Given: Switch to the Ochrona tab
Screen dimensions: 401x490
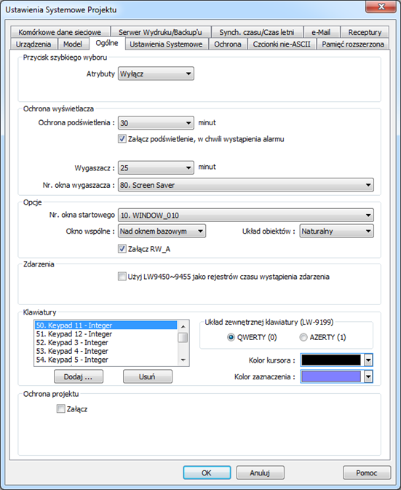Looking at the screenshot, I should pyautogui.click(x=228, y=44).
